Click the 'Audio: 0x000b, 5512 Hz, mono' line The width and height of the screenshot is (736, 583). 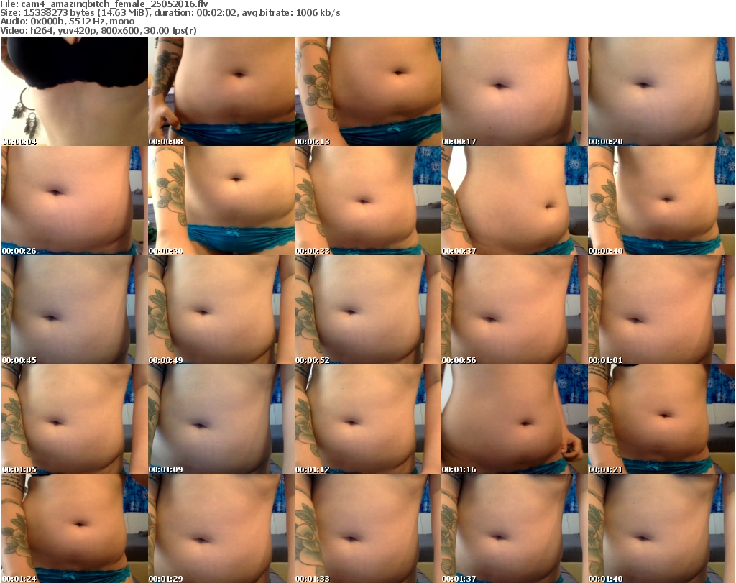(x=67, y=22)
